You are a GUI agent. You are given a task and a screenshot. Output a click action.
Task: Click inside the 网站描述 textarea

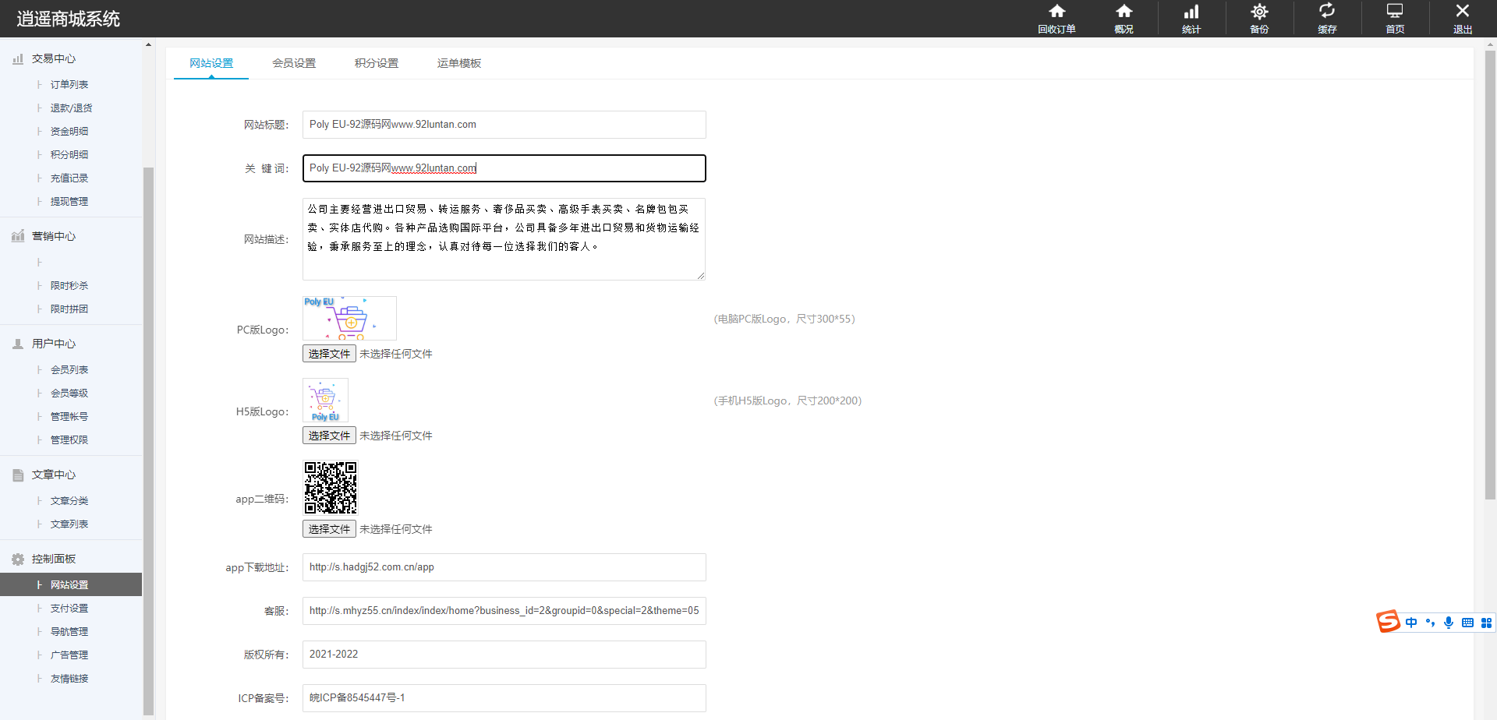504,239
